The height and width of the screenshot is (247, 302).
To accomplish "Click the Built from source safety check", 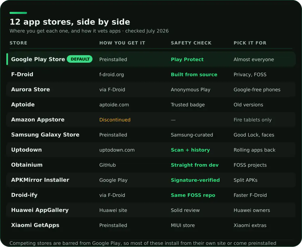I will [194, 74].
